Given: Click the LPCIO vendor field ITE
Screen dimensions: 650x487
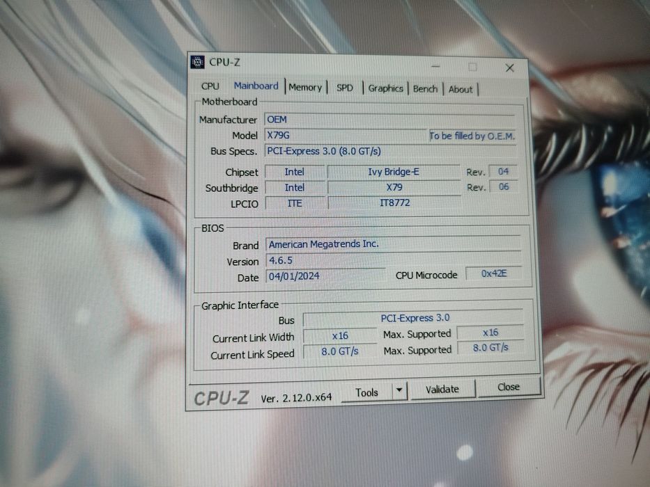Looking at the screenshot, I should point(295,203).
